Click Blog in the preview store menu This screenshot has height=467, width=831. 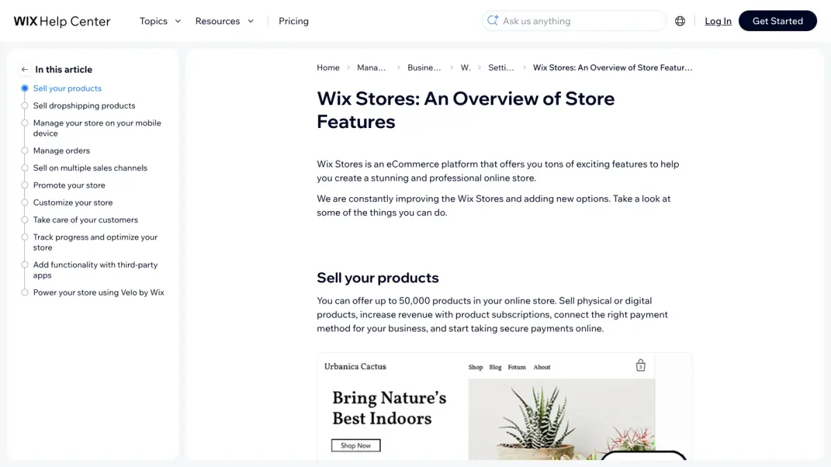[x=495, y=367]
